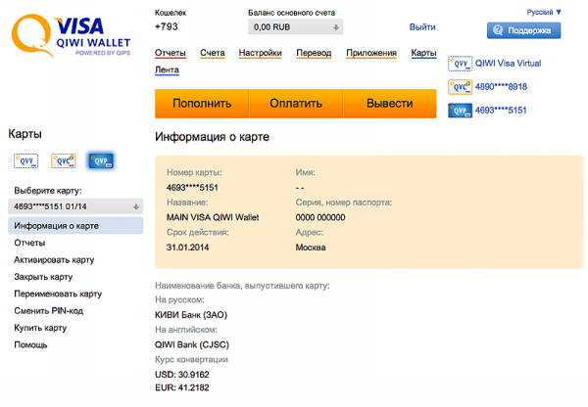Open the Счета menu item

point(213,53)
